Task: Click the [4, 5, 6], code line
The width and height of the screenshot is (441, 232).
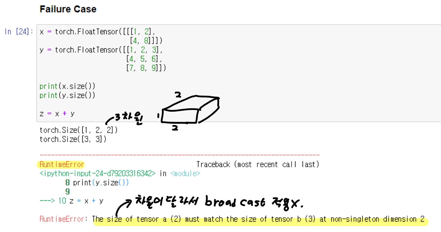Action: [144, 59]
